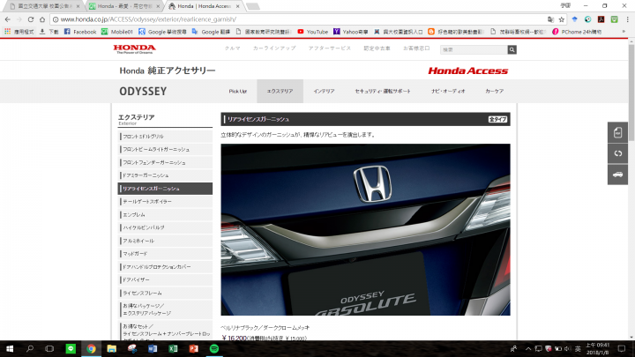This screenshot has width=635, height=357.
Task: Open マッドガード sidebar item
Action: tap(165, 254)
